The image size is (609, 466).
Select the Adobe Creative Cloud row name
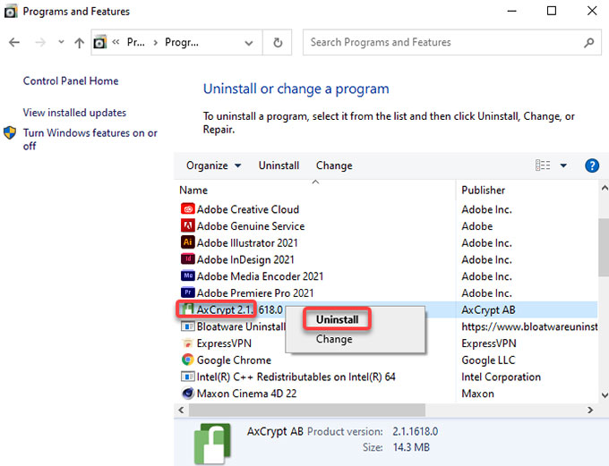(x=248, y=209)
